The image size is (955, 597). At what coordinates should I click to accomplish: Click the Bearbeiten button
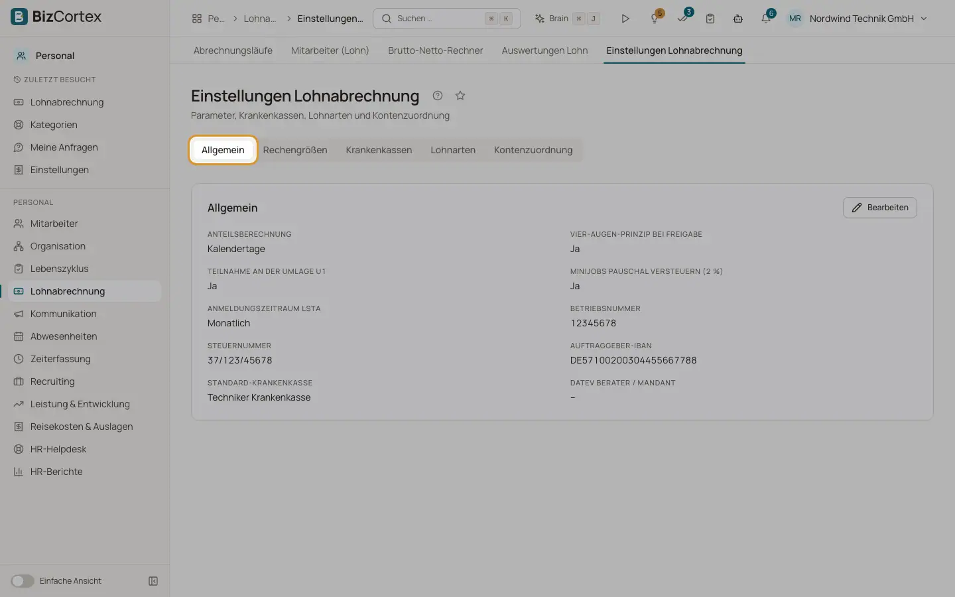pos(880,208)
